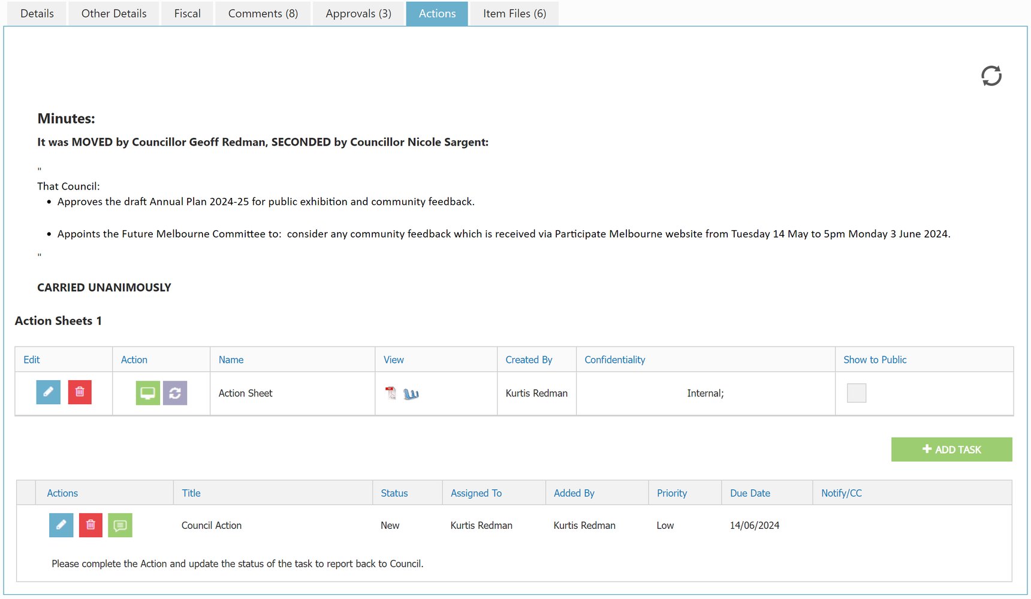Switch to the Details tab
The height and width of the screenshot is (599, 1031).
click(x=36, y=13)
